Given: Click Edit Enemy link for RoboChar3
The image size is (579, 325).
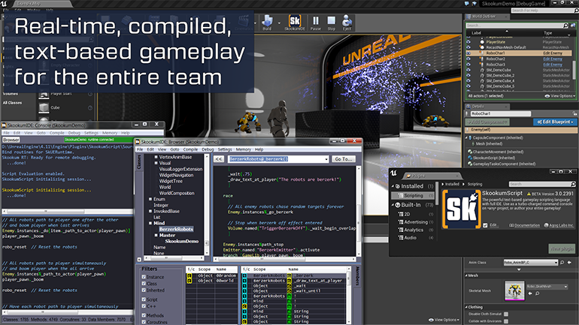Looking at the screenshot, I should [x=553, y=65].
